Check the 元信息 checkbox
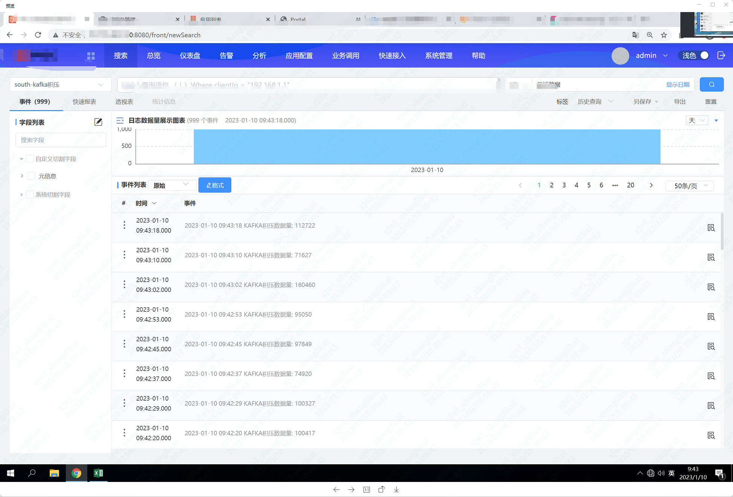The width and height of the screenshot is (733, 497). click(31, 176)
